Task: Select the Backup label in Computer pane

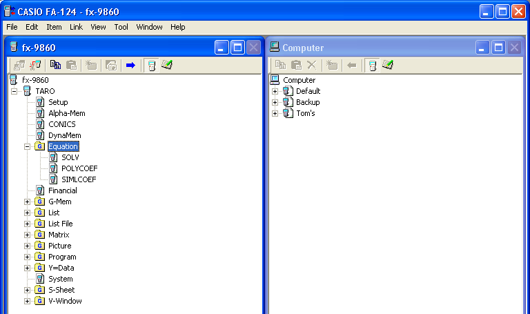Action: [x=308, y=102]
